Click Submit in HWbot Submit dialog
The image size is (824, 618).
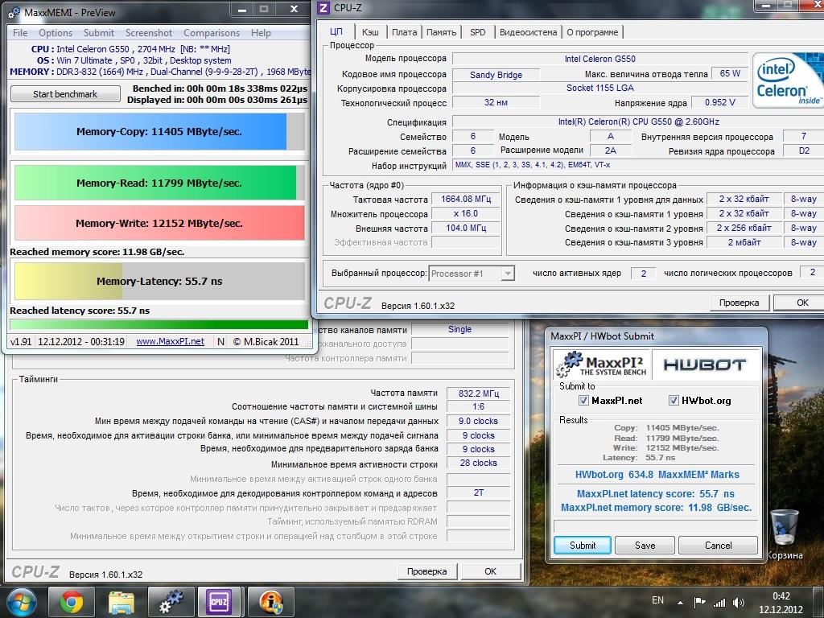(583, 545)
